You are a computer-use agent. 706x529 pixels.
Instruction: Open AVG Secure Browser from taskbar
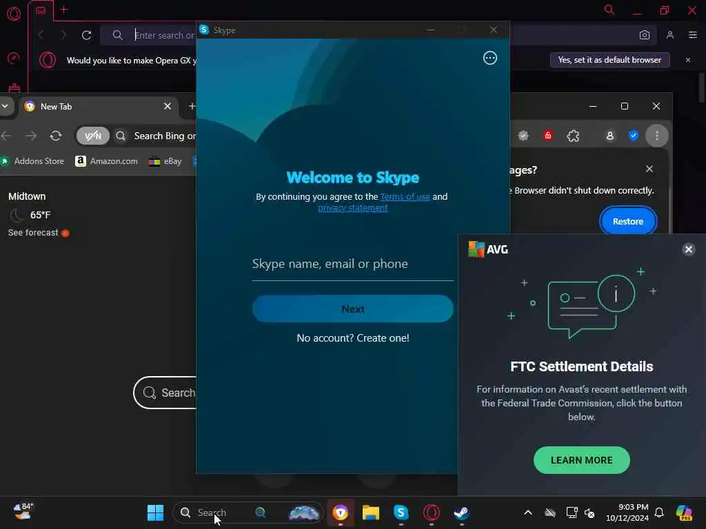tap(341, 512)
